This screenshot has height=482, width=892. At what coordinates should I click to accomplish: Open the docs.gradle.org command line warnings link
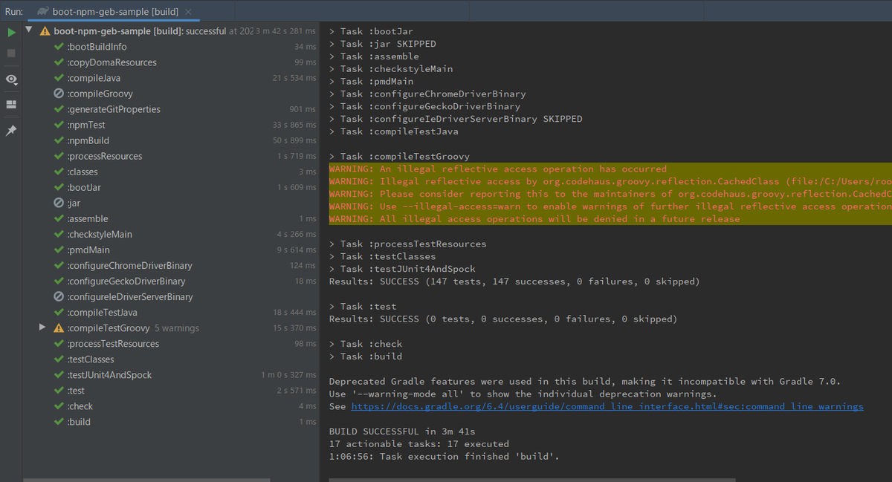coord(607,406)
